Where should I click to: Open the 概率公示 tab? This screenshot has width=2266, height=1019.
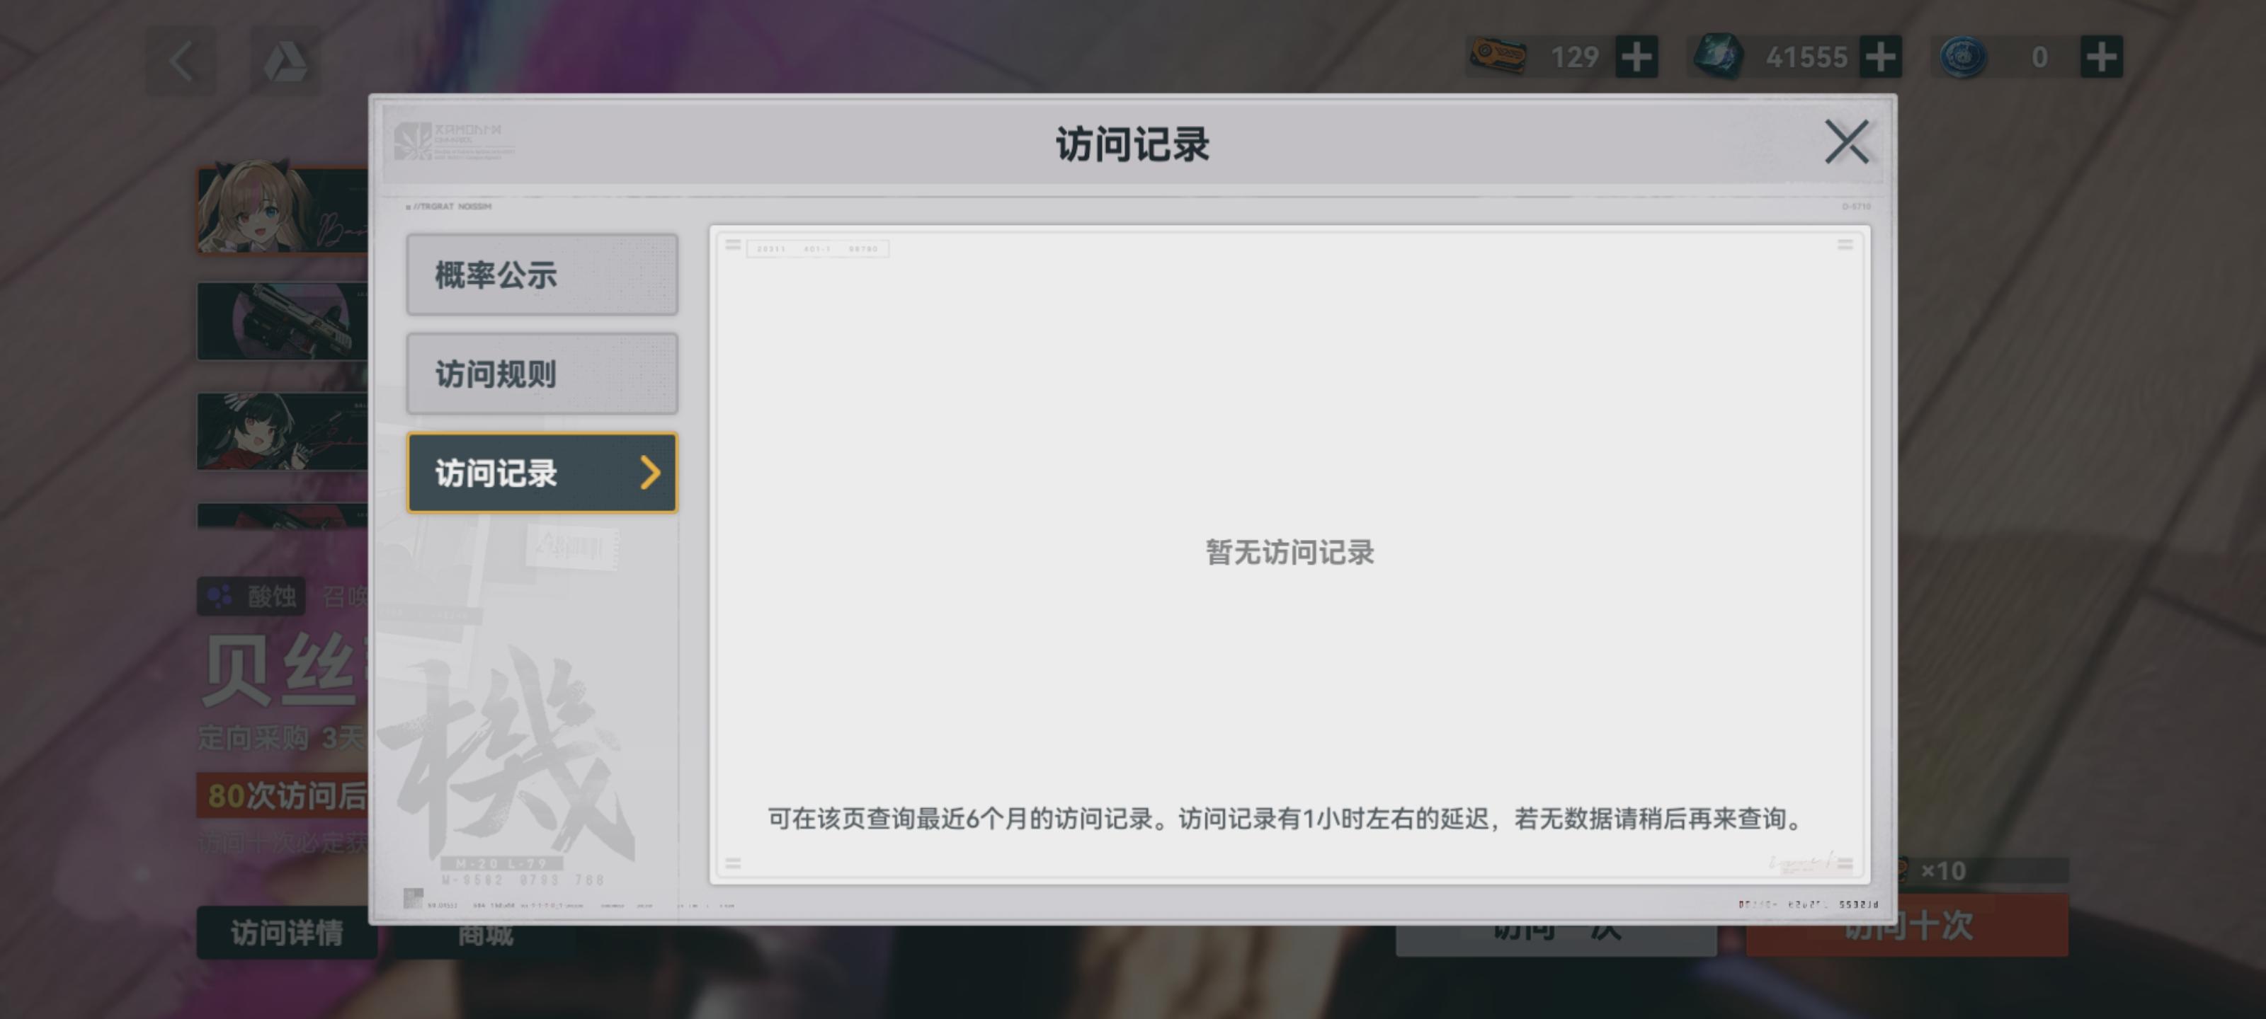point(541,275)
